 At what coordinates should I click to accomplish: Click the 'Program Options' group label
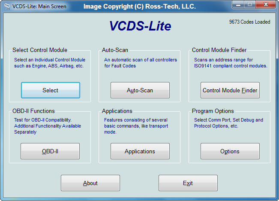tap(213, 111)
